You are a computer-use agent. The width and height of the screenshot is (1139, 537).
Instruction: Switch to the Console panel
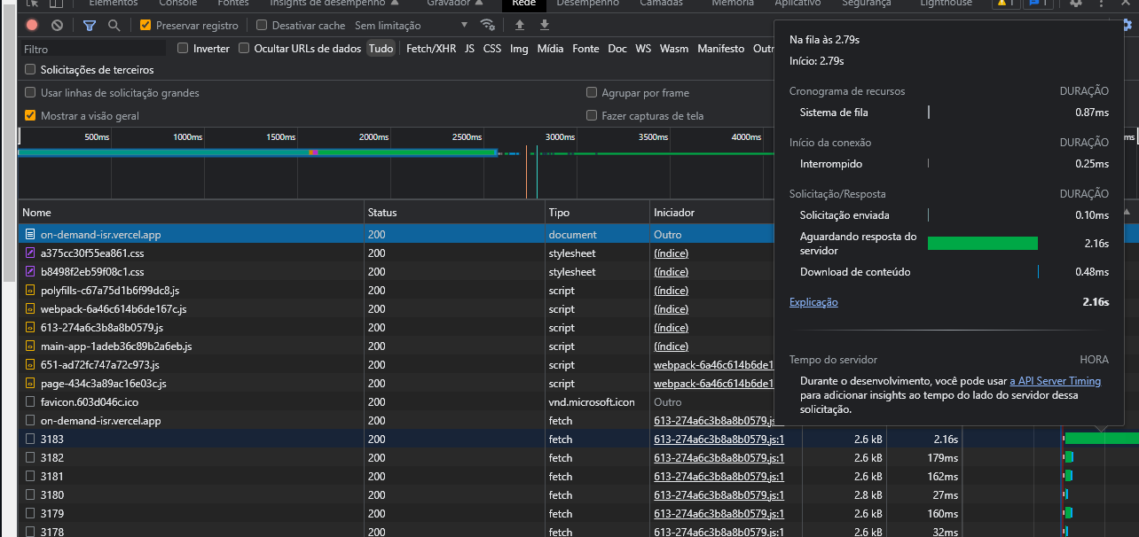pyautogui.click(x=177, y=4)
